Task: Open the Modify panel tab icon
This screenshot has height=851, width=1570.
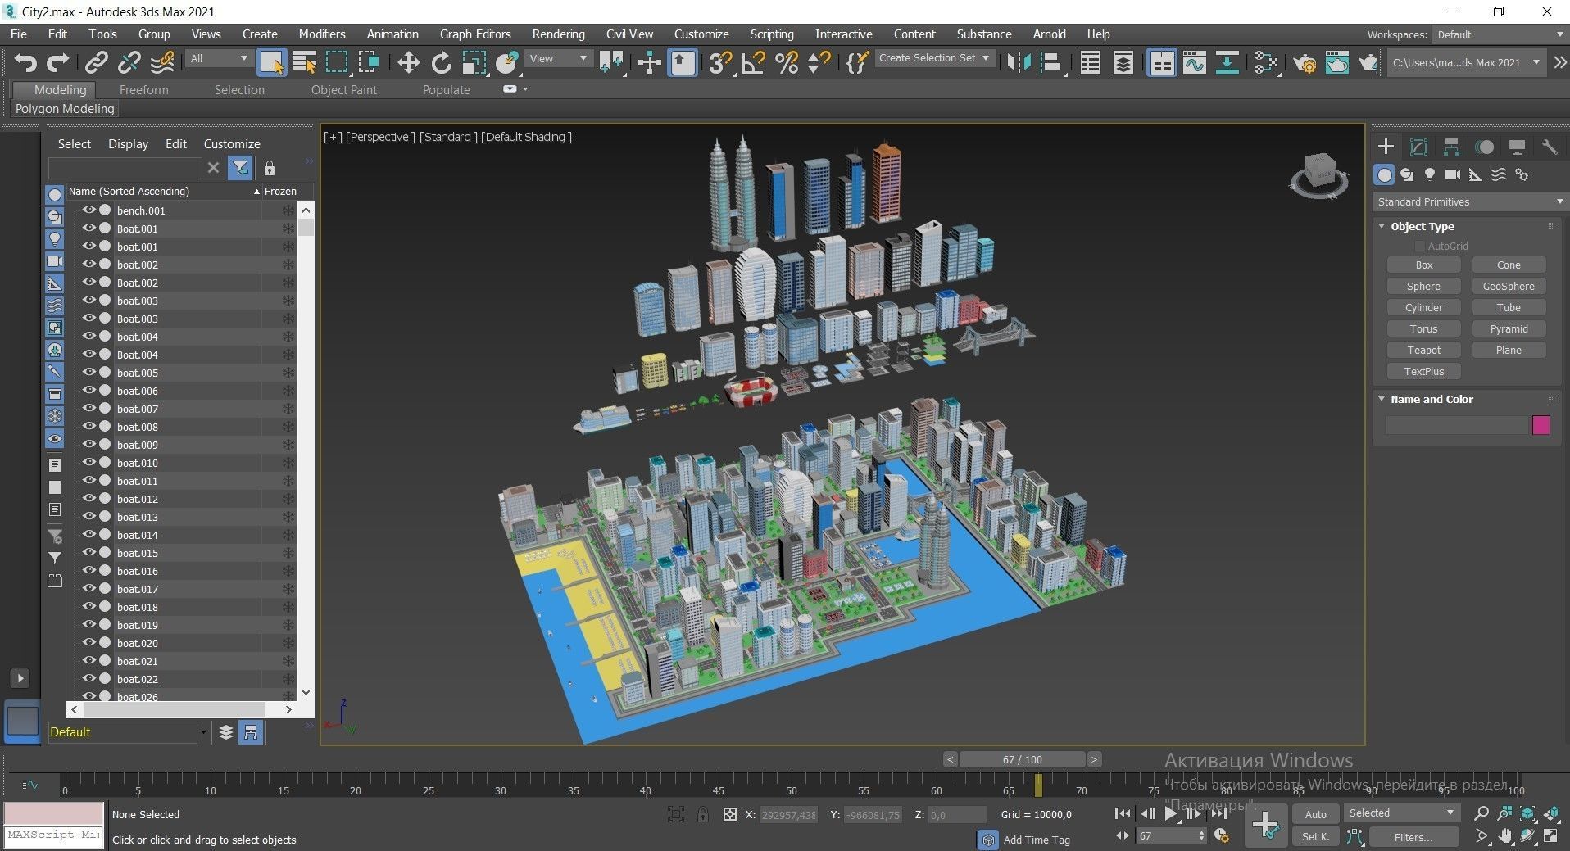Action: click(1418, 147)
